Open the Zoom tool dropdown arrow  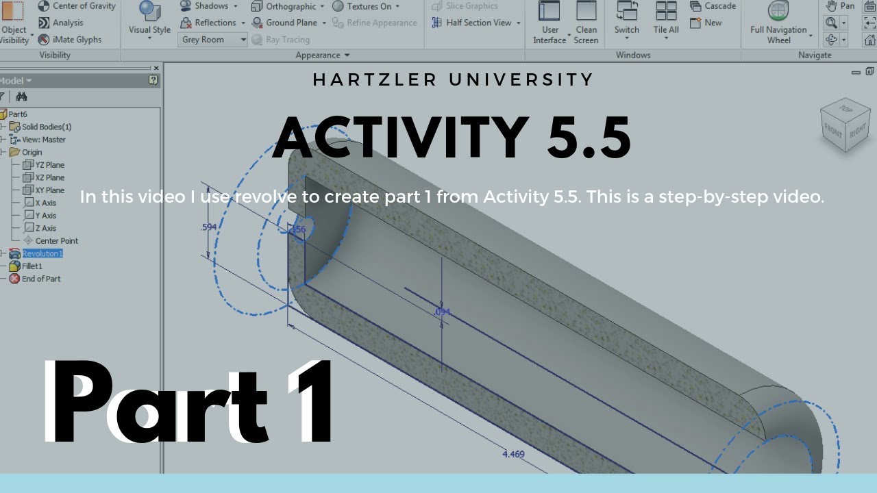(843, 23)
